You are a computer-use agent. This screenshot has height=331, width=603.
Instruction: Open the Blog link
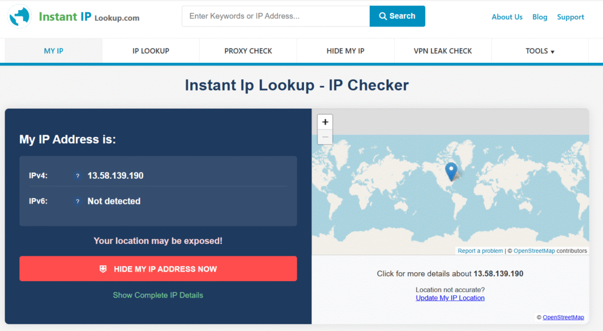[x=539, y=17]
